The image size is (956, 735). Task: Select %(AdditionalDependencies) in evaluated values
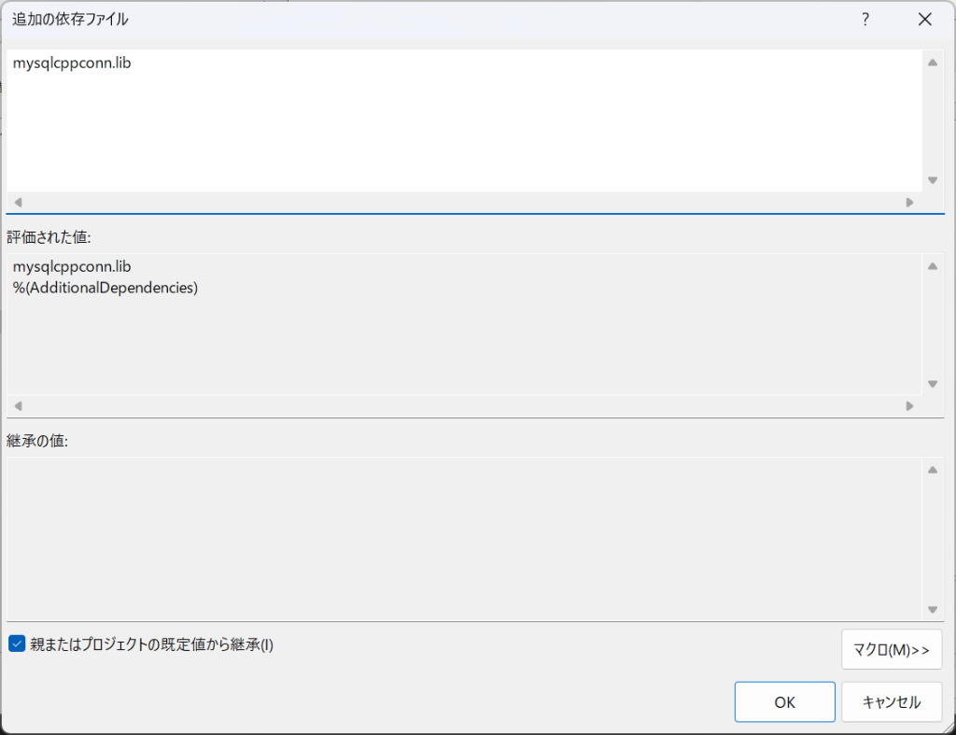(105, 288)
